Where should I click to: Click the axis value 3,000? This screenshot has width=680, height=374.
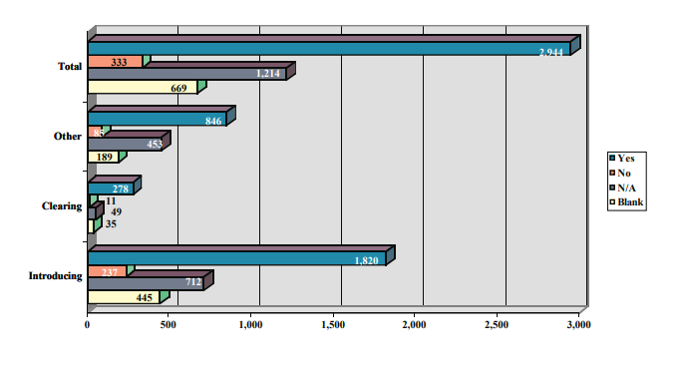579,324
